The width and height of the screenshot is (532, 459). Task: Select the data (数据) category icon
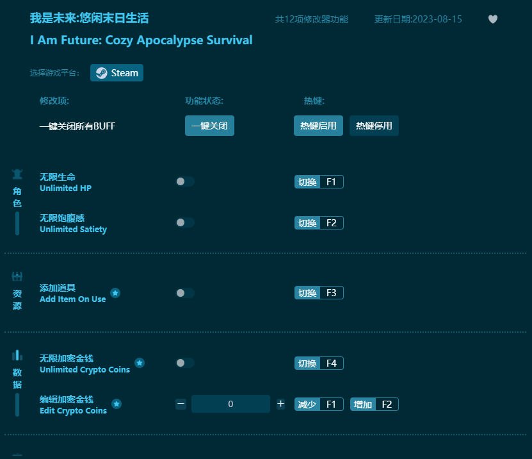point(17,355)
